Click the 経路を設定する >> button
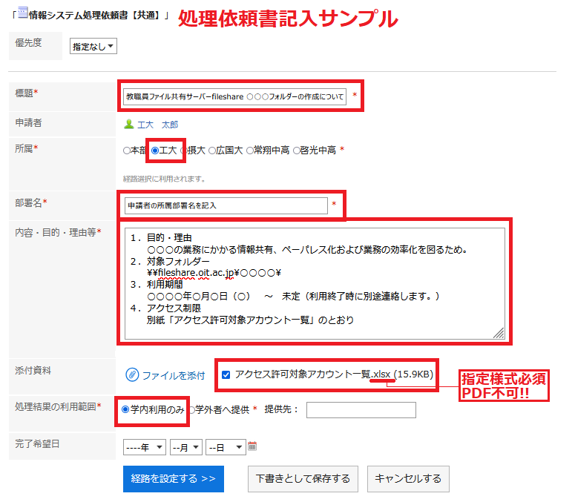The height and width of the screenshot is (502, 575). [174, 478]
